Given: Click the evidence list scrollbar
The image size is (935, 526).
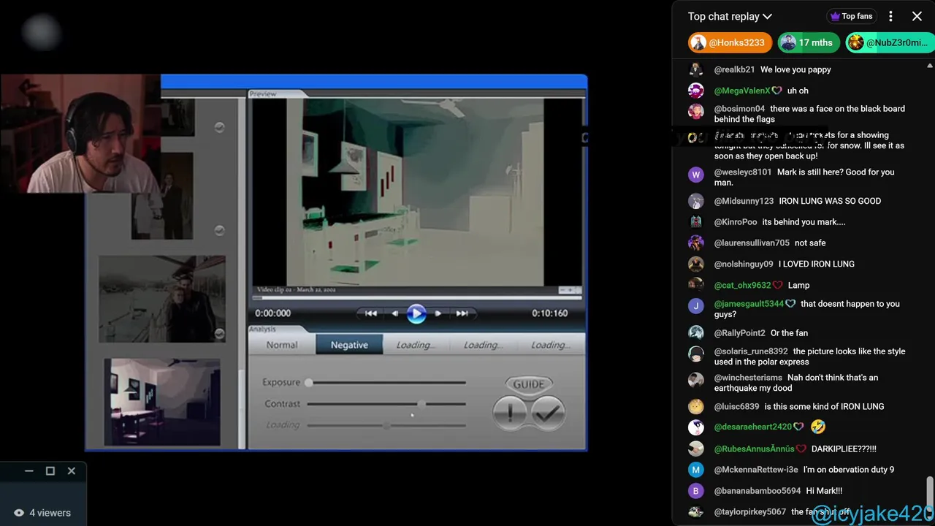Looking at the screenshot, I should point(242,409).
